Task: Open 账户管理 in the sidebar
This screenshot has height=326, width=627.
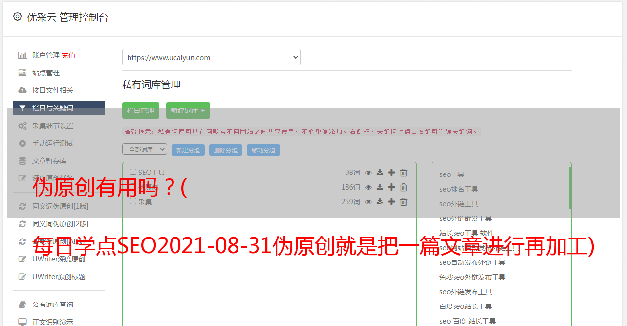Action: pyautogui.click(x=46, y=55)
